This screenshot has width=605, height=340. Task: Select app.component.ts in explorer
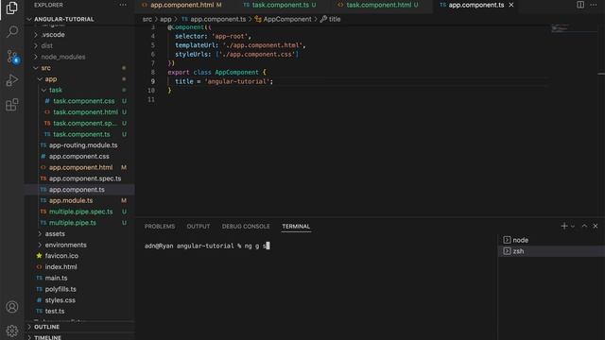pos(79,190)
